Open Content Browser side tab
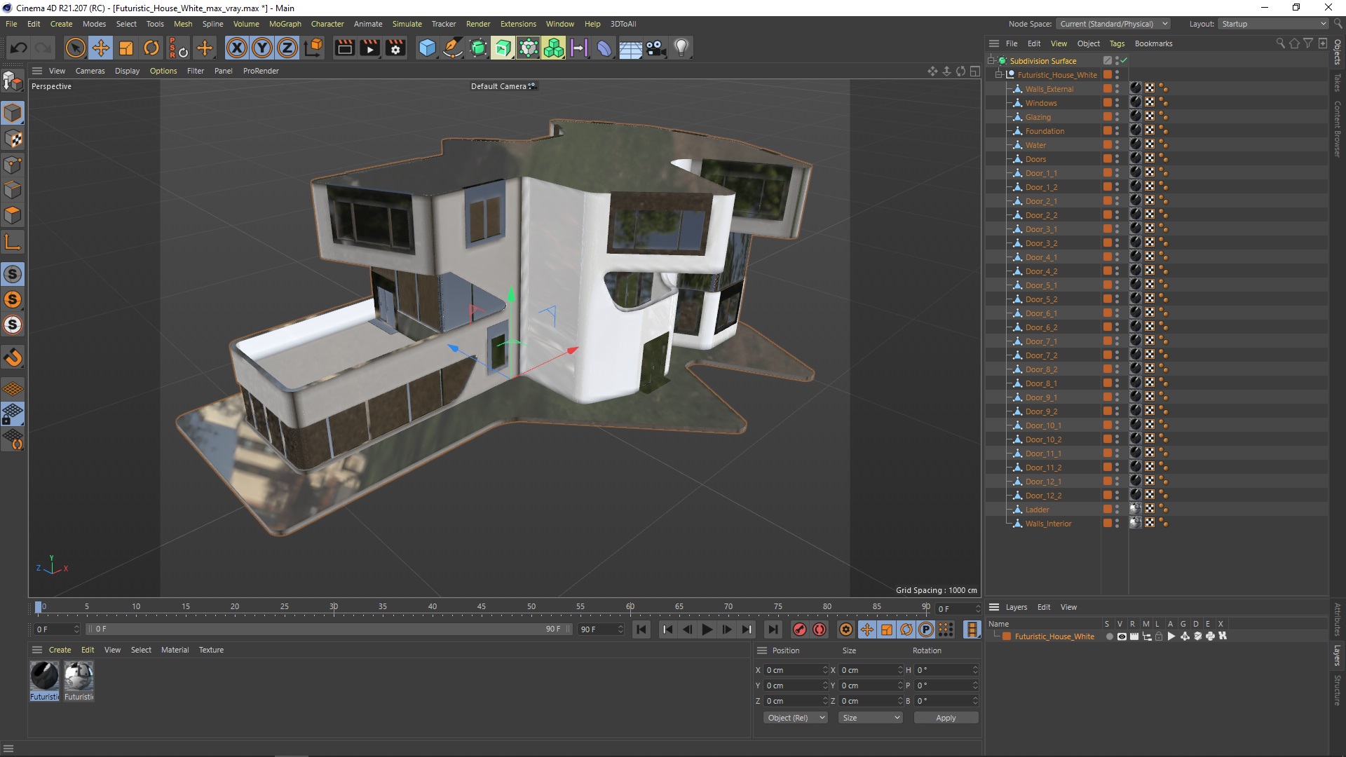The width and height of the screenshot is (1346, 757). click(x=1338, y=128)
